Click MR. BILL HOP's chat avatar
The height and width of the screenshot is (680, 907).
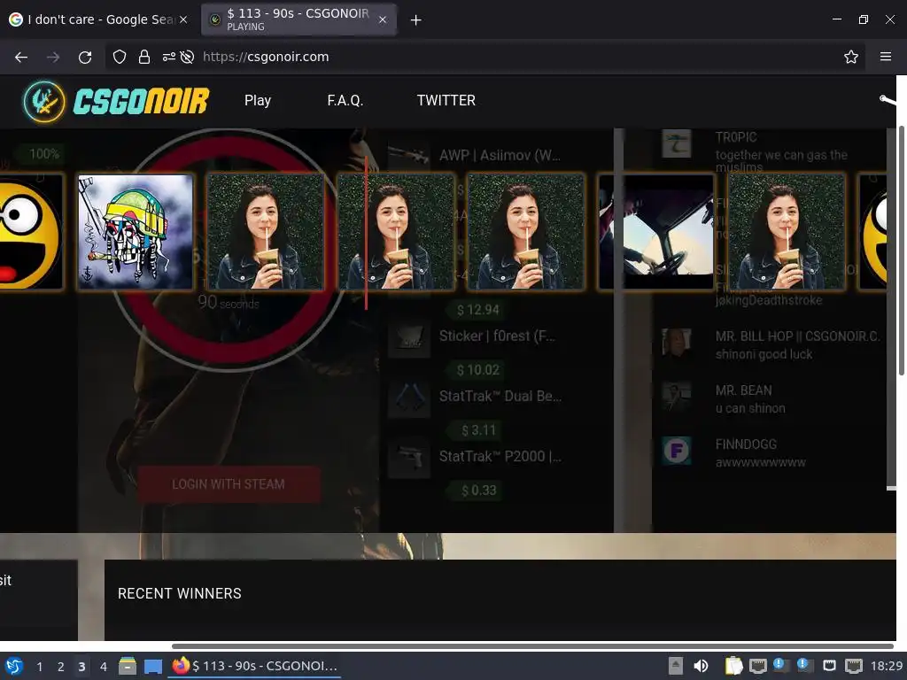(676, 343)
